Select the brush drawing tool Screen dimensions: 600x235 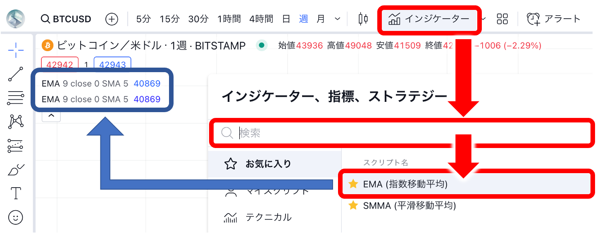tap(16, 169)
